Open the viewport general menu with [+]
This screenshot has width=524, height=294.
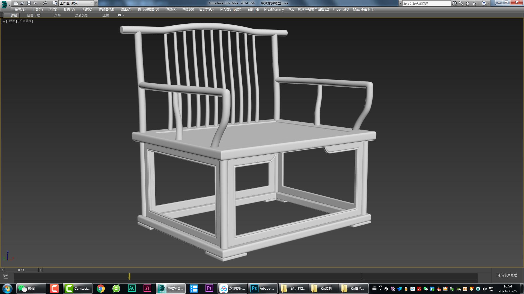pyautogui.click(x=3, y=21)
